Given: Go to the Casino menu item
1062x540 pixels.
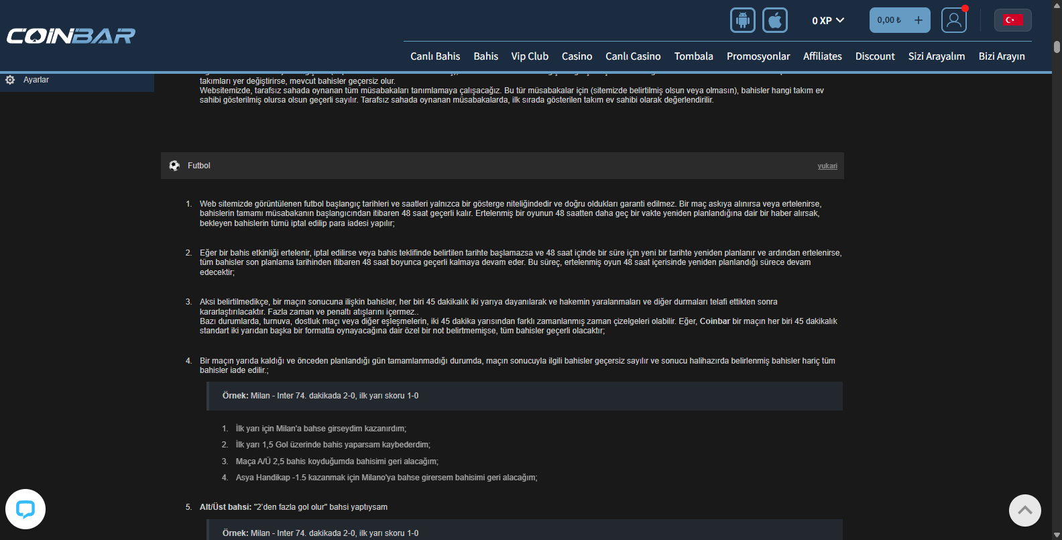Looking at the screenshot, I should pos(577,56).
